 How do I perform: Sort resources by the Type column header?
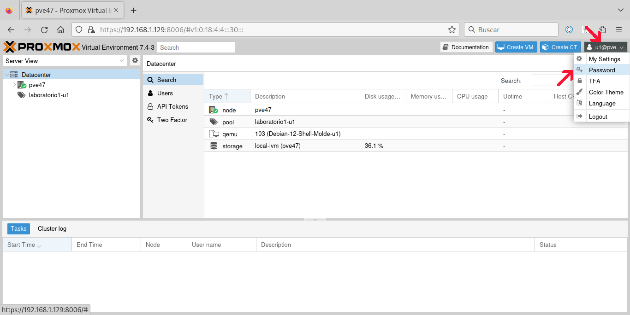[x=227, y=96]
